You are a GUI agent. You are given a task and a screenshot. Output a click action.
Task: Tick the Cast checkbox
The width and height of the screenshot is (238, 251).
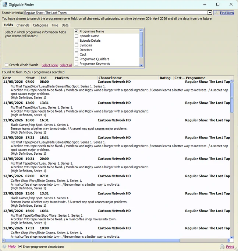point(77,54)
